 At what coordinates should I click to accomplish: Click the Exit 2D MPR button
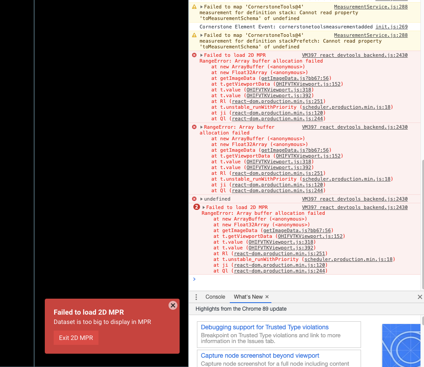[x=76, y=338]
